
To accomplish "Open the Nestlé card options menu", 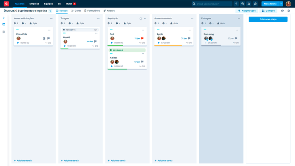I will [x=96, y=33].
